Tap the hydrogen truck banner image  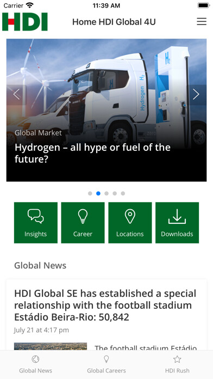tap(106, 110)
